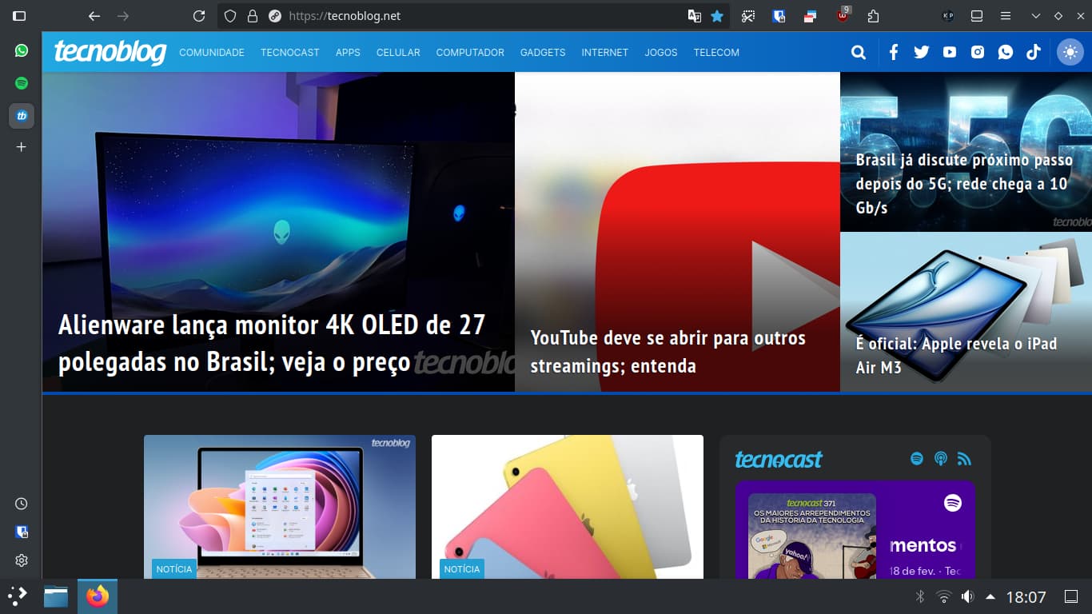
Task: Click the tecnoblog logo in the header
Action: click(x=110, y=52)
